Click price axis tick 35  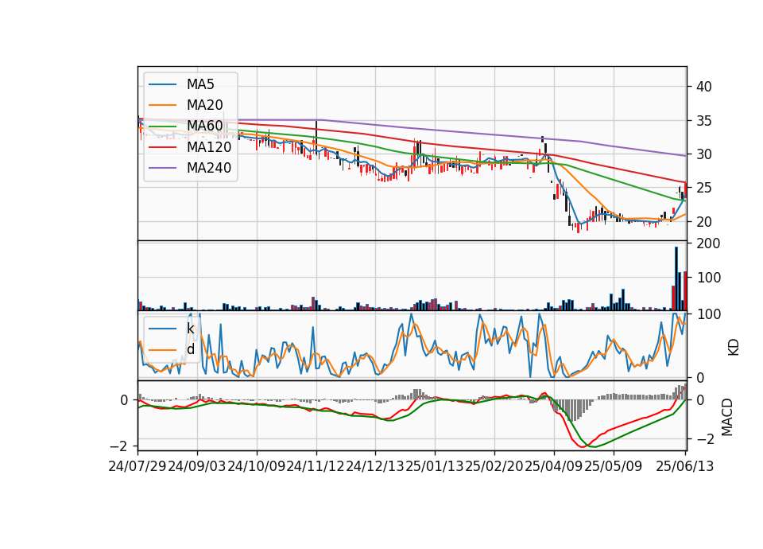pyautogui.click(x=704, y=121)
